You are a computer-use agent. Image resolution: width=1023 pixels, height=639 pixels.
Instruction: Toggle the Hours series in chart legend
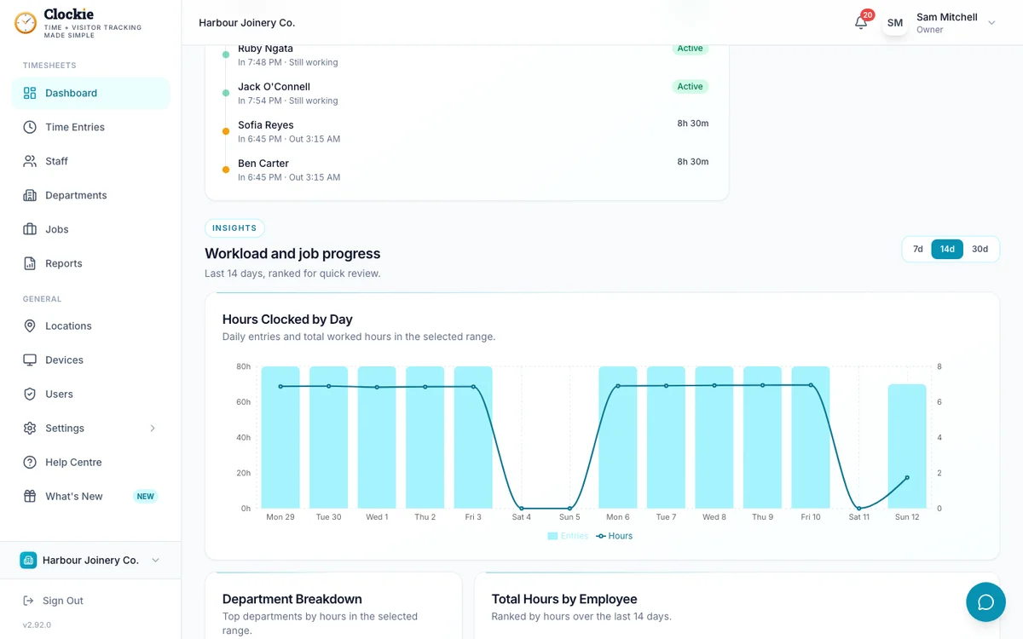(615, 536)
